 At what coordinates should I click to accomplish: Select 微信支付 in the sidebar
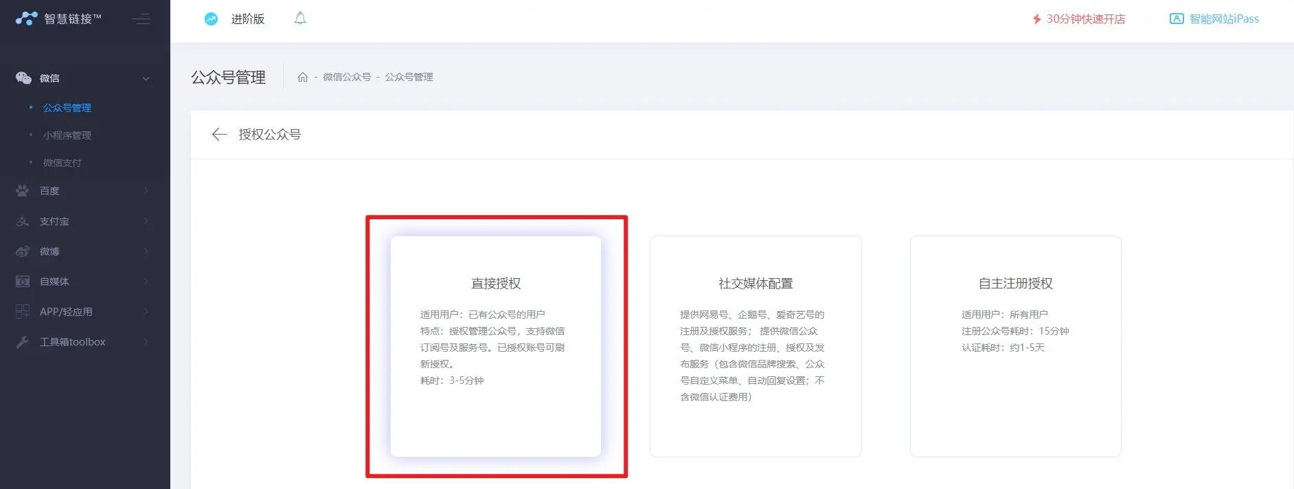point(63,163)
